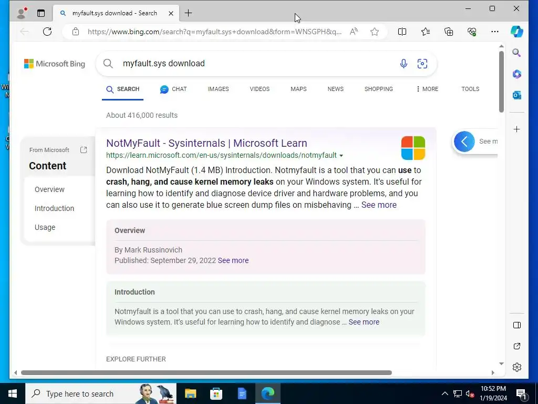Screen dimensions: 538x404
Task: Open the TOOLS options
Action: coord(470,89)
